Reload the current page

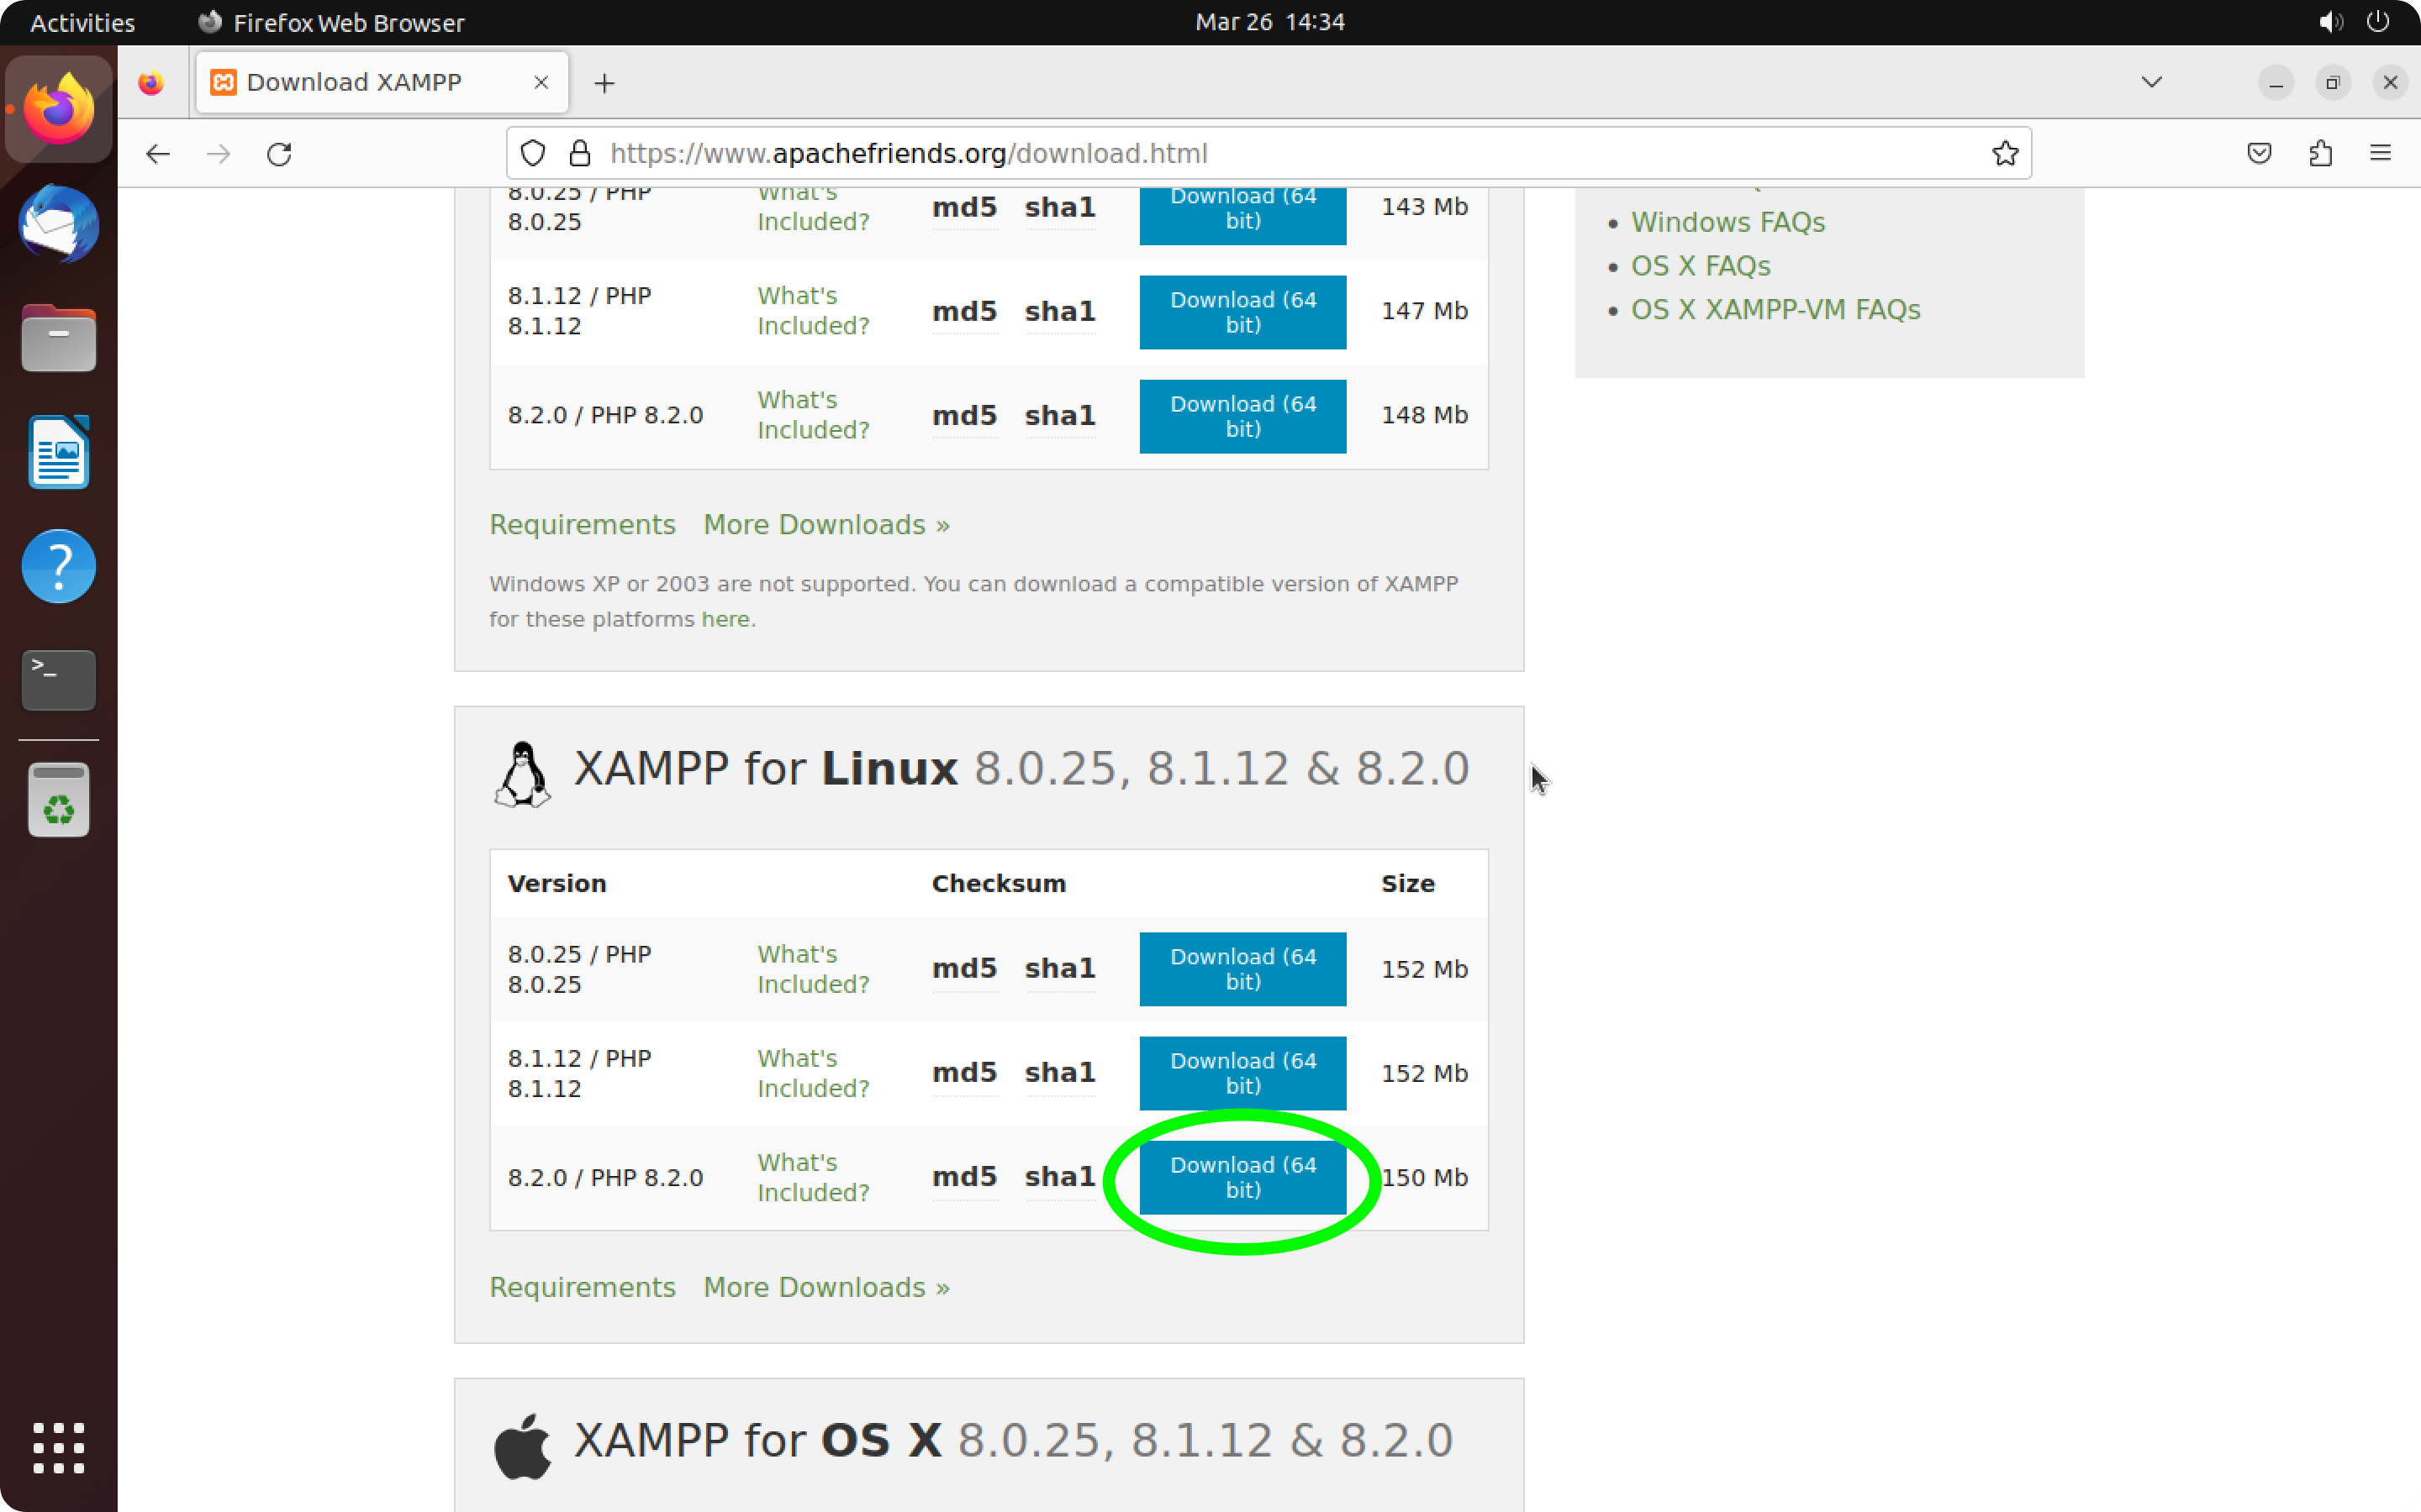[279, 154]
